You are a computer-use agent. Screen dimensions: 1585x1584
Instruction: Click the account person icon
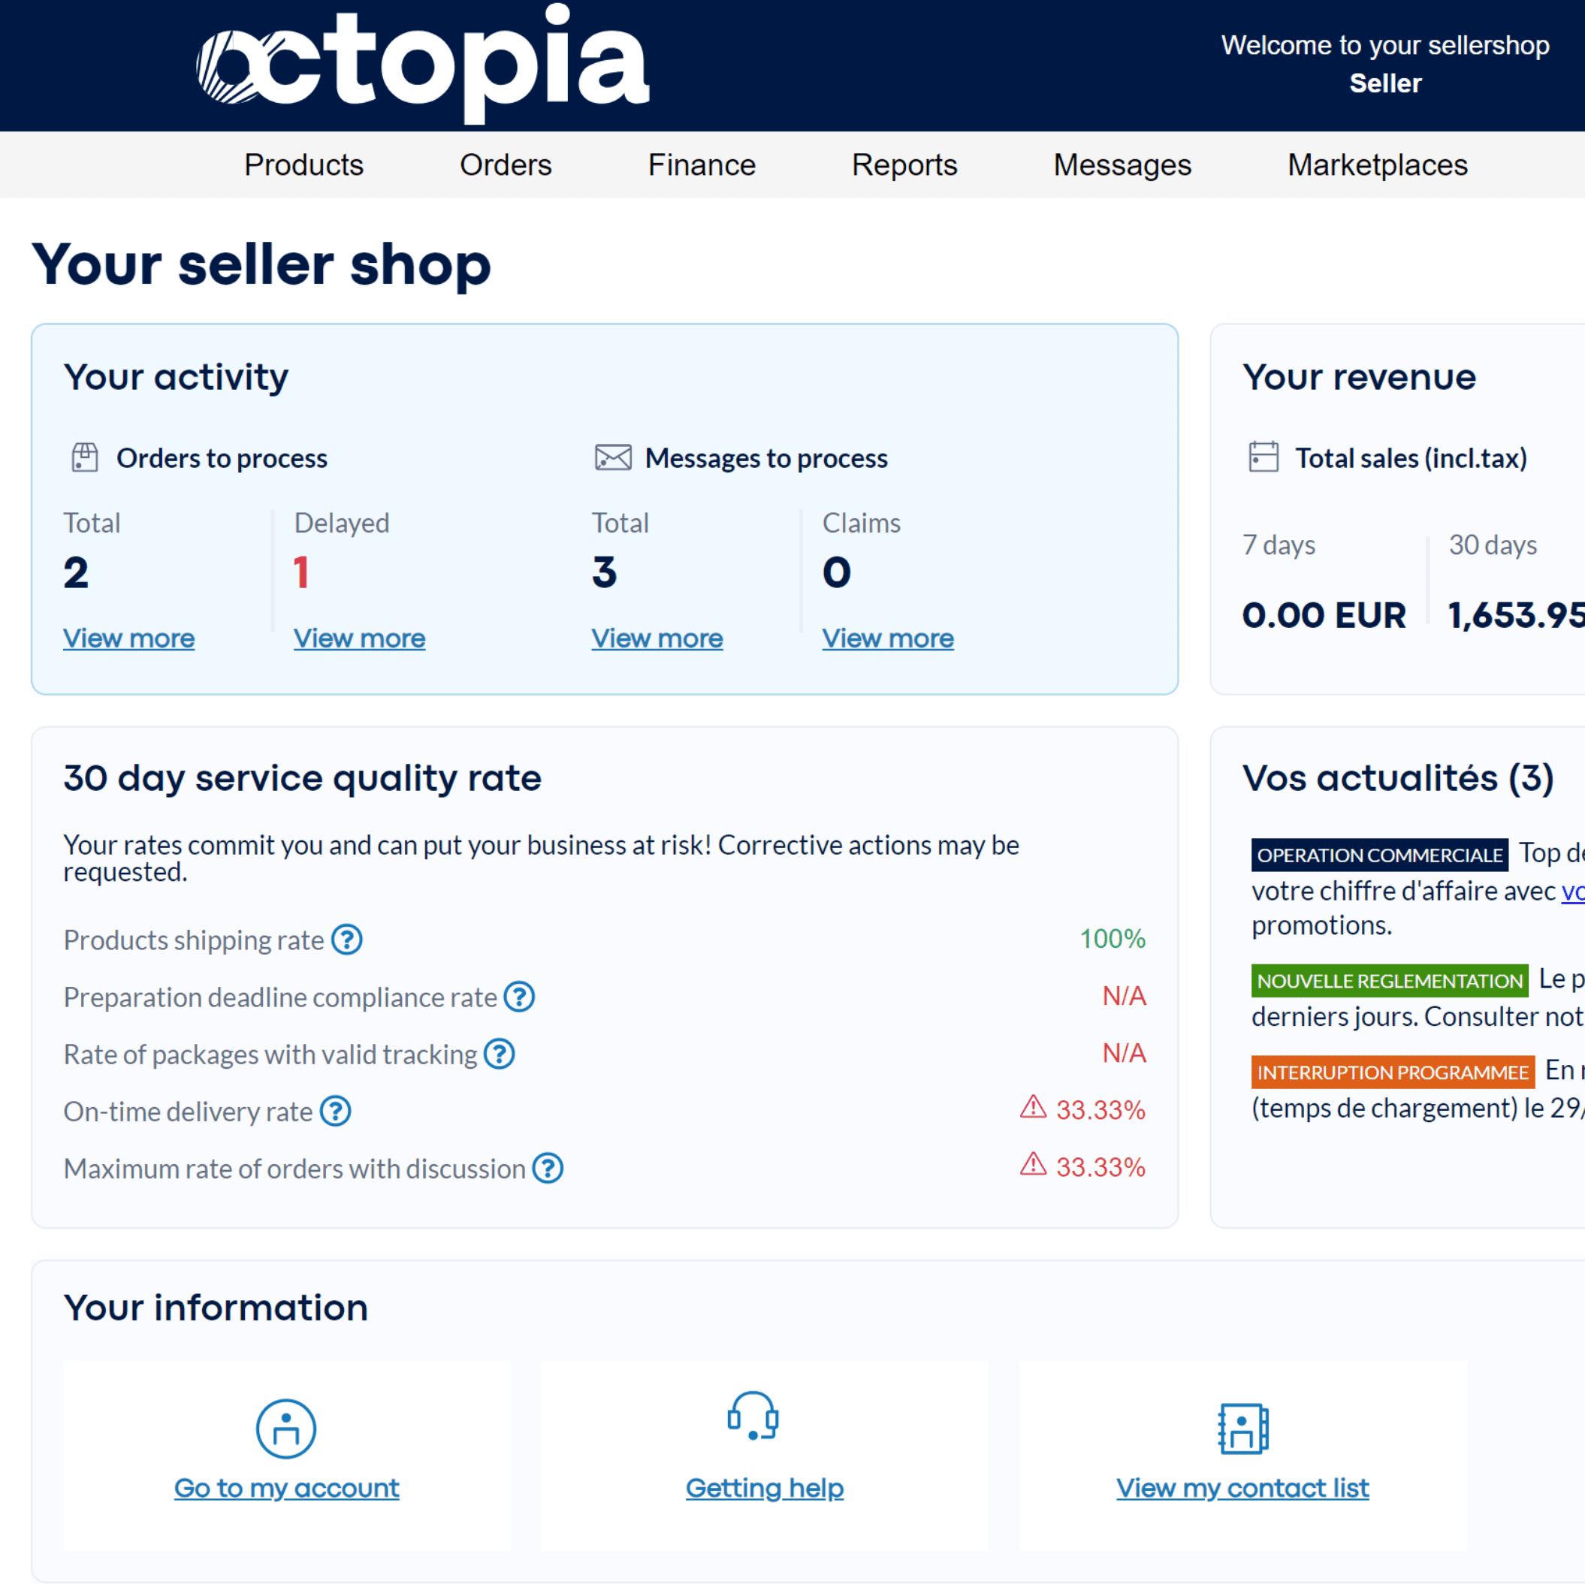285,1429
